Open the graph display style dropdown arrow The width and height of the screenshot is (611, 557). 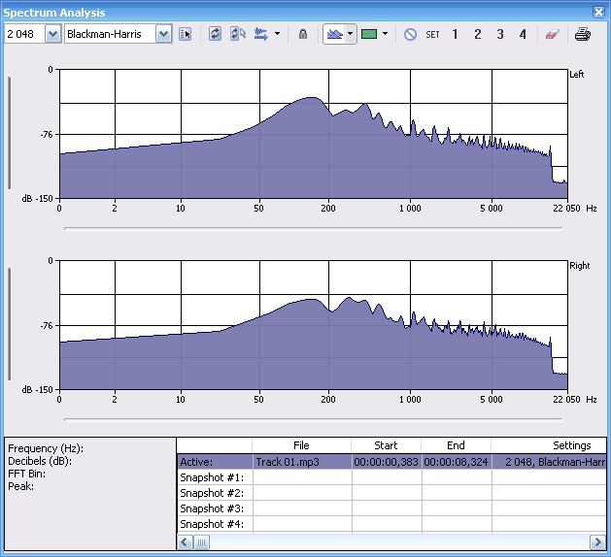pos(351,34)
